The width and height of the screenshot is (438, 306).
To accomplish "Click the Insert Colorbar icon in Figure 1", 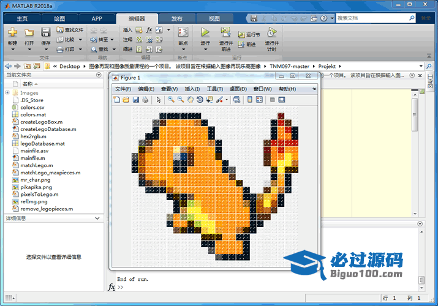I will (x=250, y=100).
